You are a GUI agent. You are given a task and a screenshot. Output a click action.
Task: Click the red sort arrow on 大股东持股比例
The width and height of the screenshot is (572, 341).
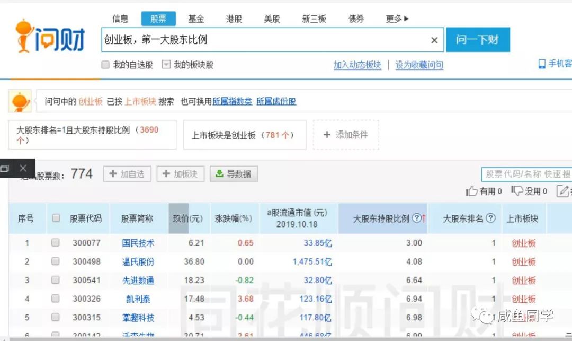coord(424,218)
